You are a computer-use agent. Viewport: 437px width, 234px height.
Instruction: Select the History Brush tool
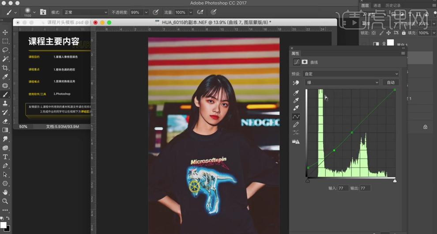click(x=5, y=112)
